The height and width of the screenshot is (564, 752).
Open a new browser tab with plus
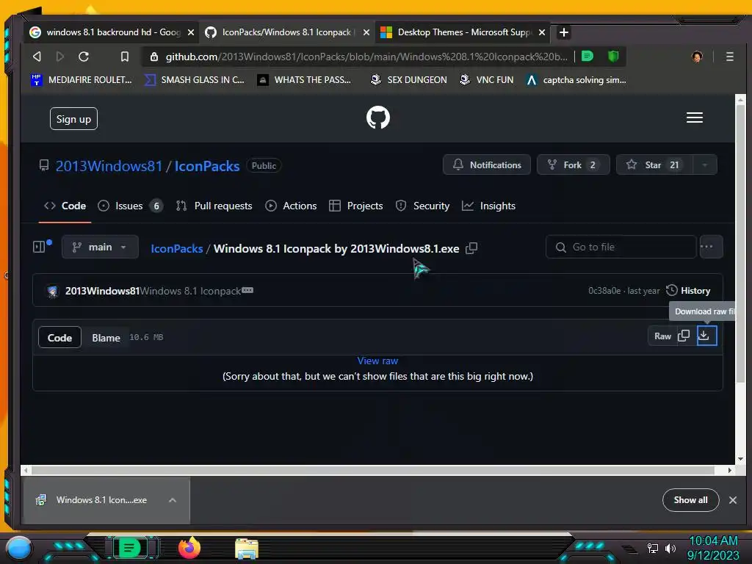coord(564,32)
